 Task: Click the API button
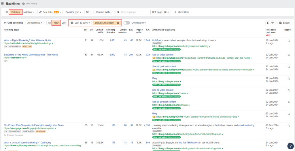coord(271,23)
